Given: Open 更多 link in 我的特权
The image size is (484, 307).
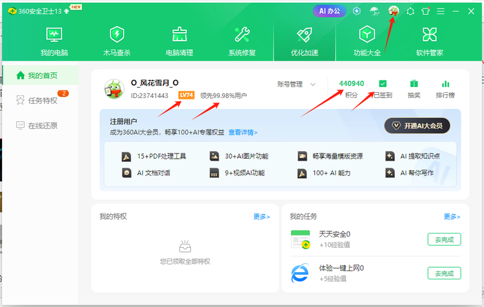Looking at the screenshot, I should (x=261, y=217).
